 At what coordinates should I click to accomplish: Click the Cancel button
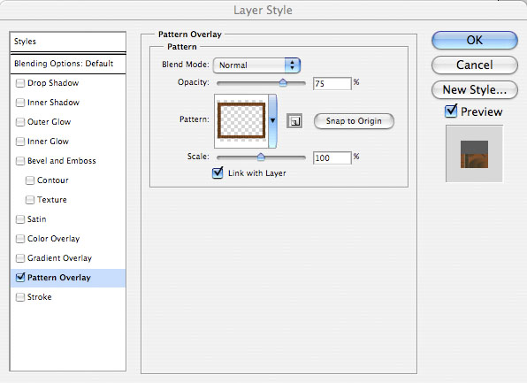[x=474, y=65]
